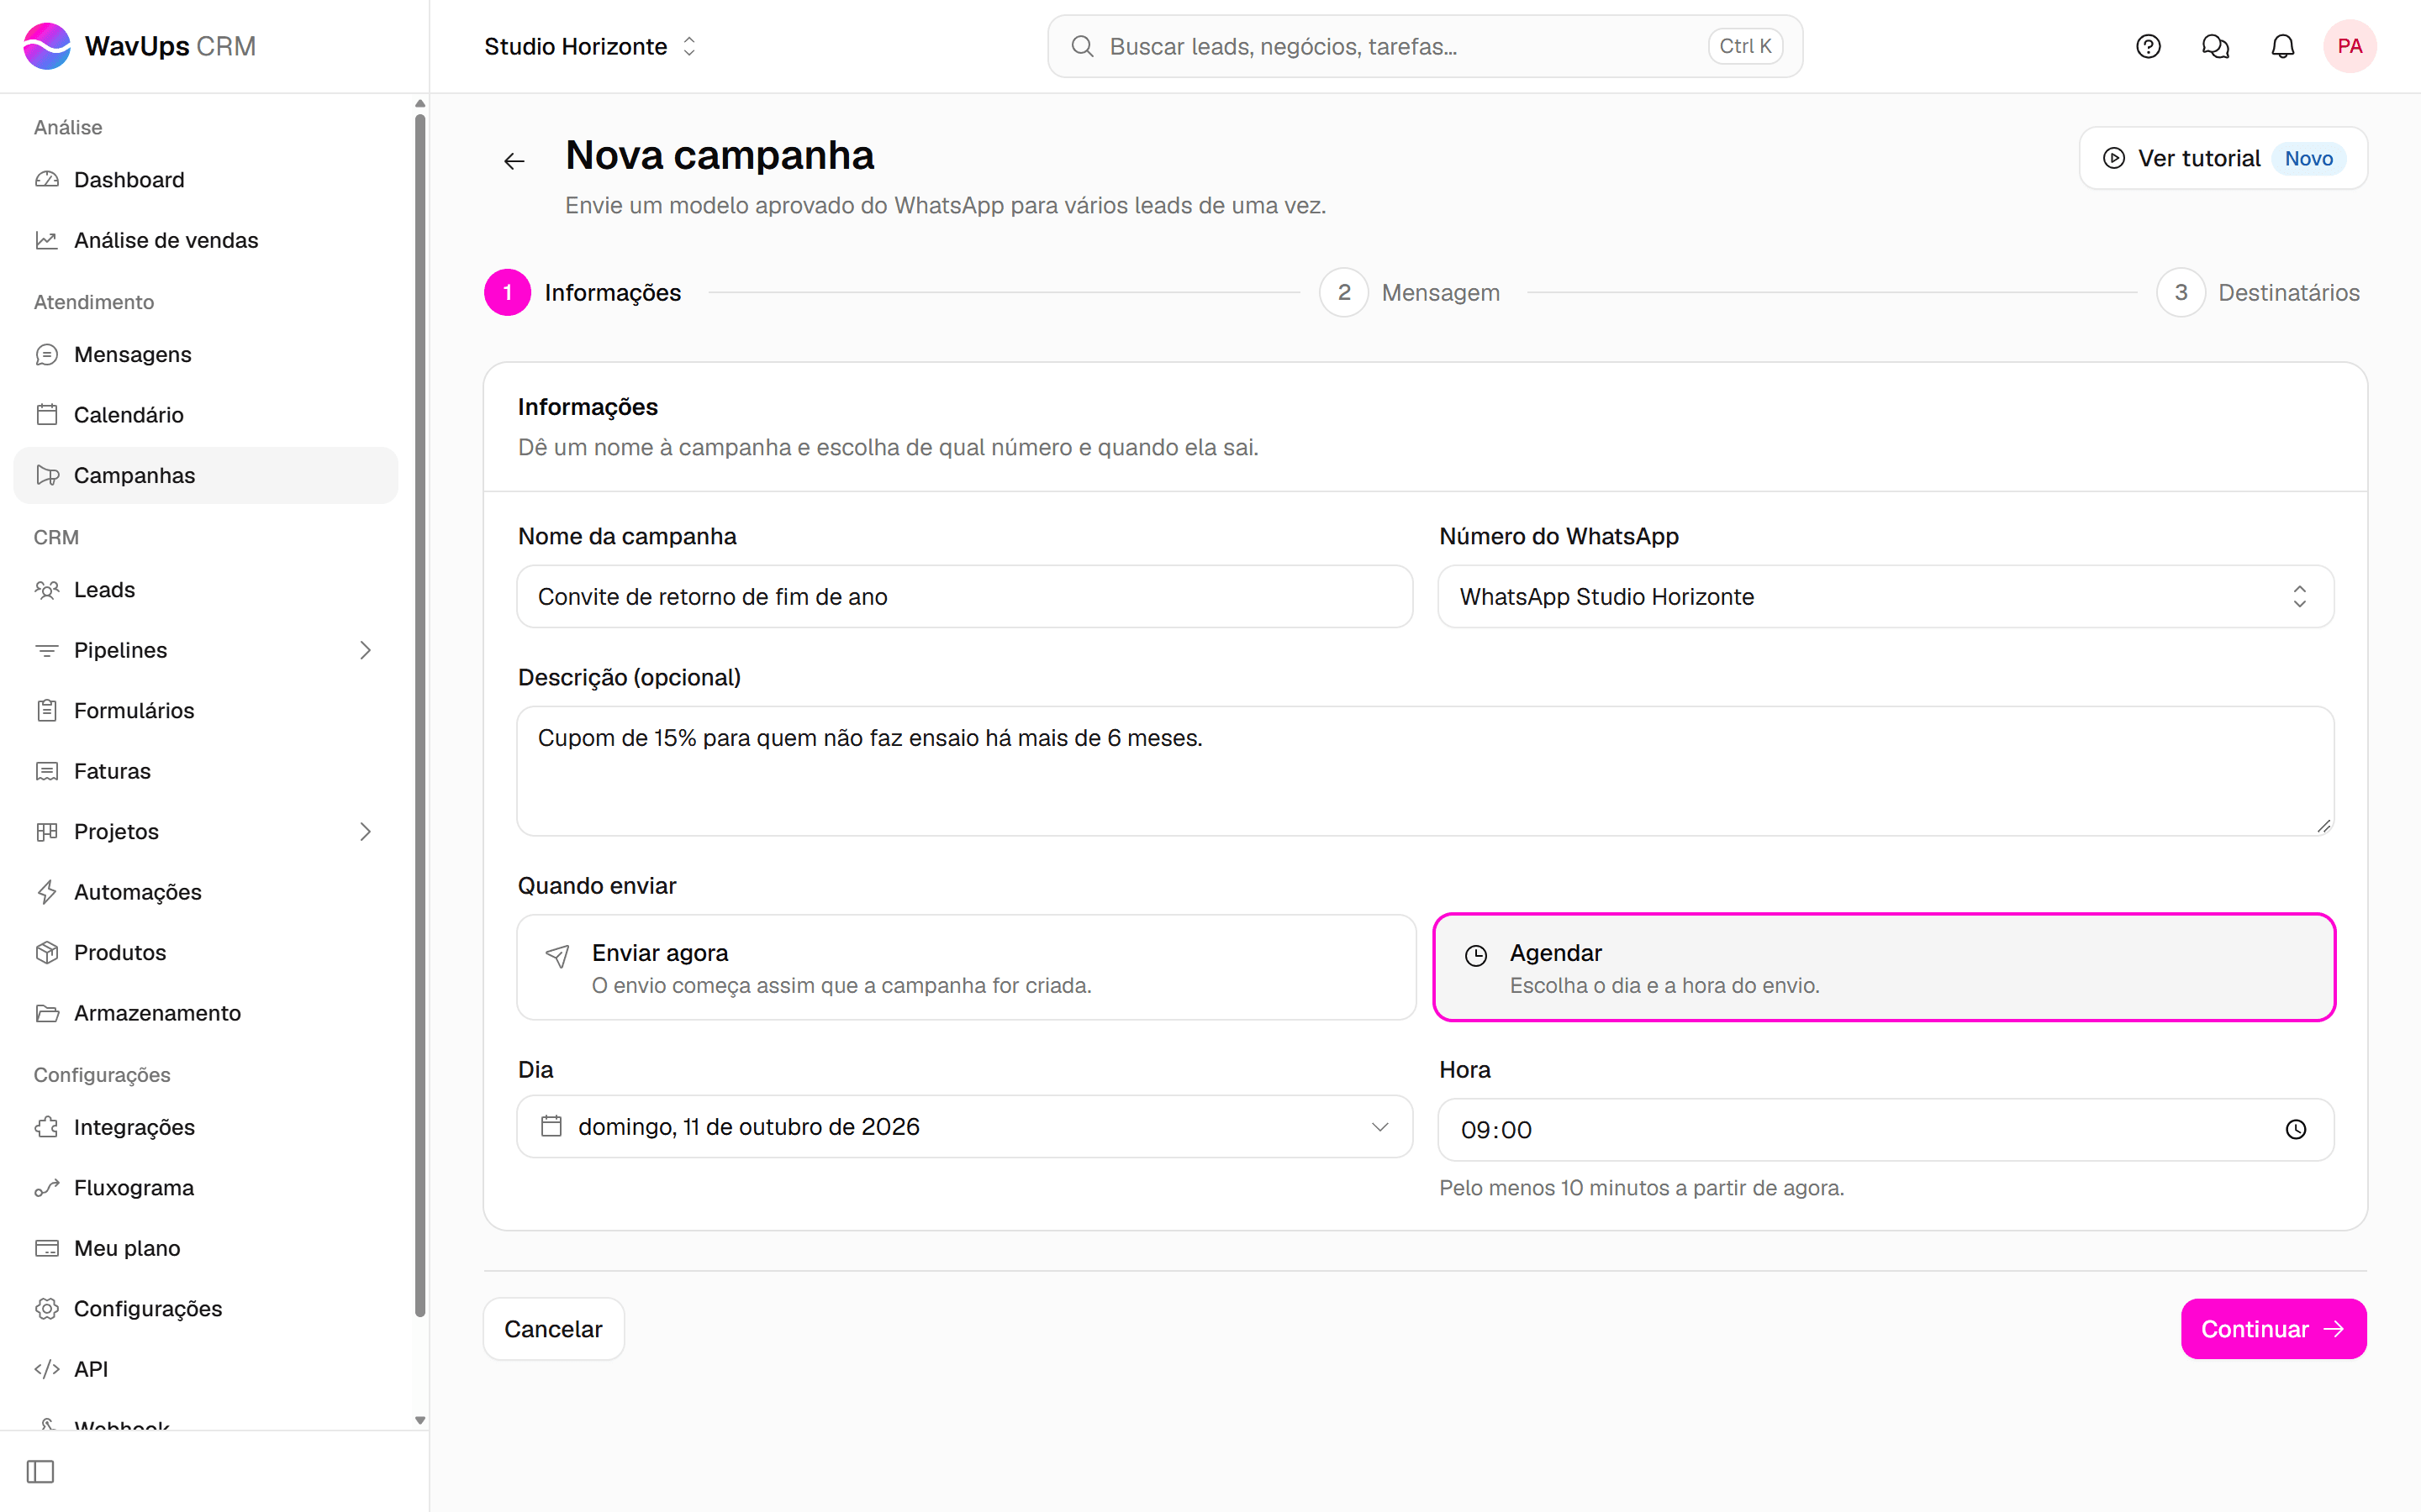Open Leads in the sidebar
2421x1512 pixels.
[x=206, y=590]
